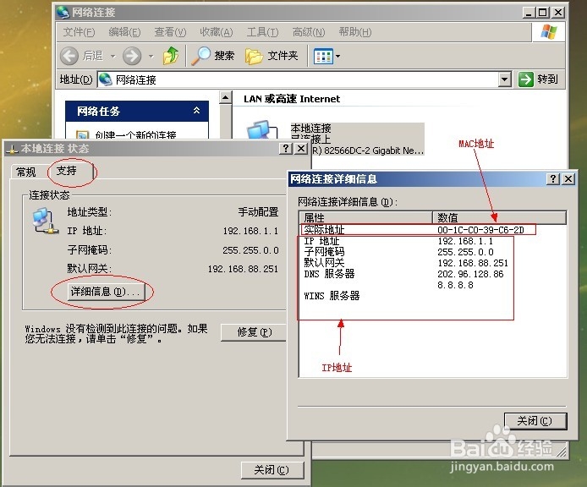Select MAC value 00-1C-C0-39-C6-2D
Viewport: 587px width, 487px height.
pos(480,230)
